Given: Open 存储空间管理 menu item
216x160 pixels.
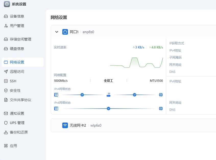Looking at the screenshot, I should 23,39.
